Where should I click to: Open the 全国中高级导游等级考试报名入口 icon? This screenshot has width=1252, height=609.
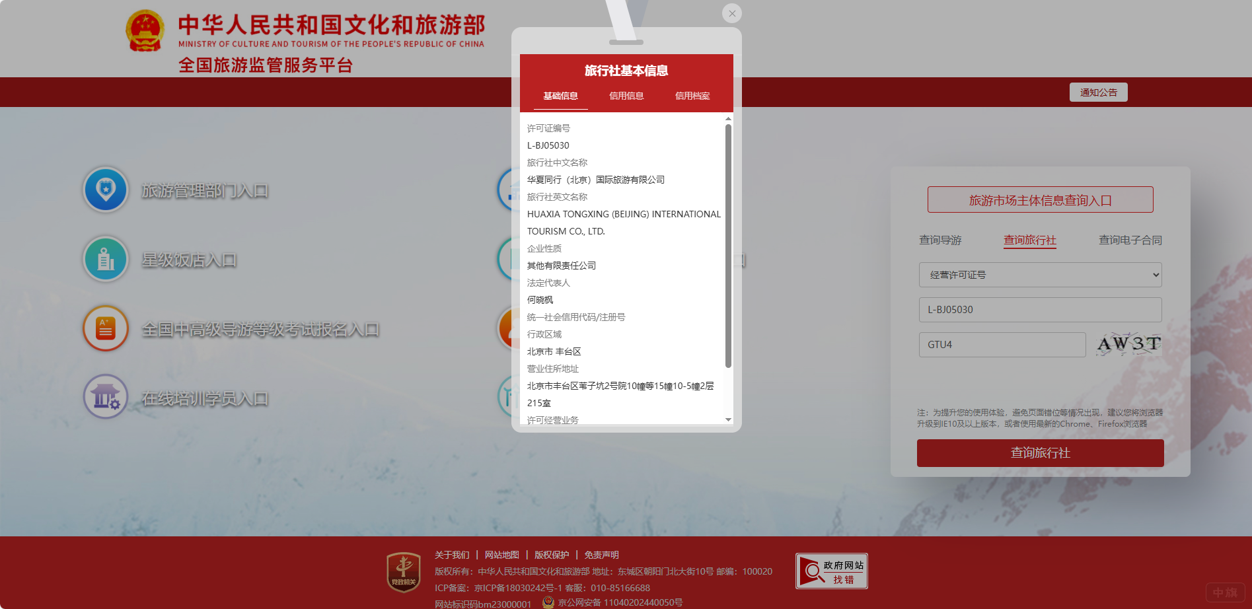[x=106, y=328]
